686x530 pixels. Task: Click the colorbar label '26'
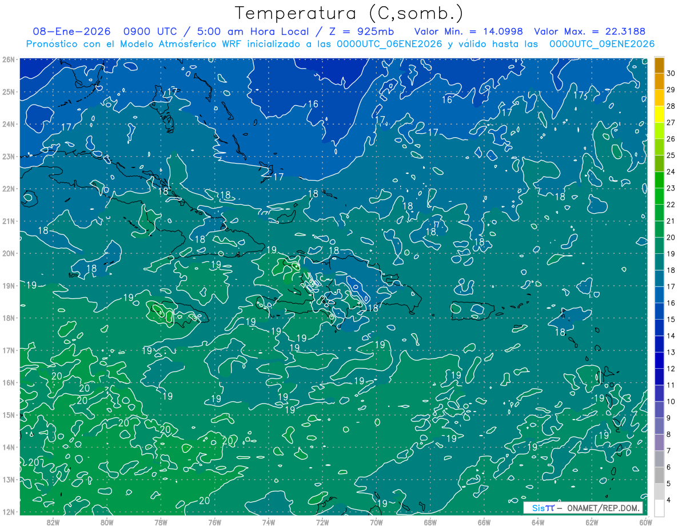point(671,139)
